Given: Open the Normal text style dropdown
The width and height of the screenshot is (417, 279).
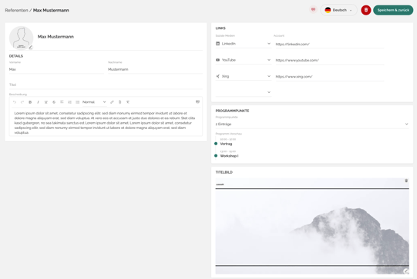Looking at the screenshot, I should pyautogui.click(x=94, y=102).
